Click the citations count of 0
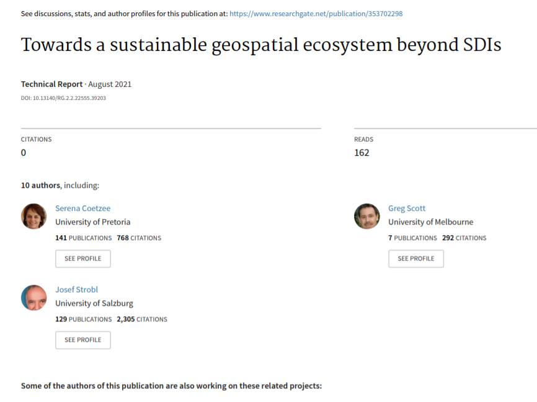The width and height of the screenshot is (537, 402). [x=24, y=153]
